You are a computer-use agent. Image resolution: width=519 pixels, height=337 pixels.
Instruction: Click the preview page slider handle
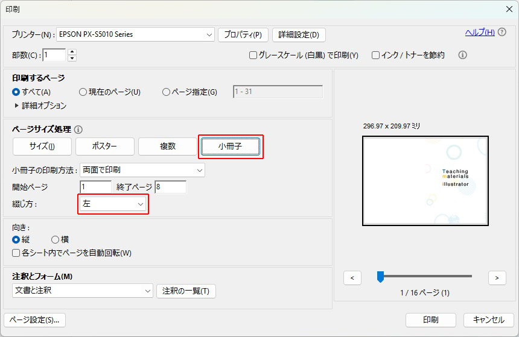click(380, 277)
